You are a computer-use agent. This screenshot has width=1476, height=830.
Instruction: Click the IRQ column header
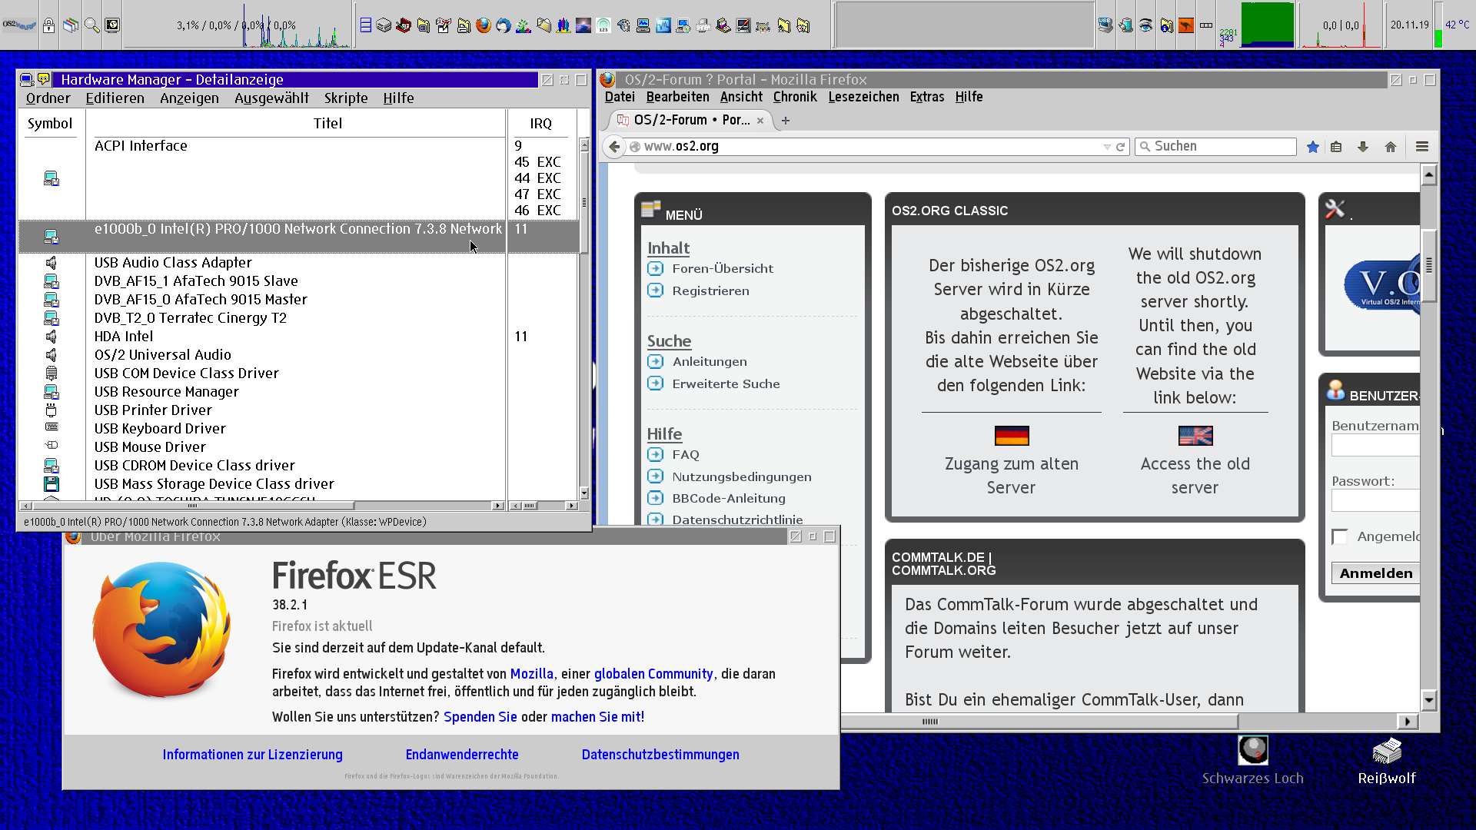tap(540, 123)
